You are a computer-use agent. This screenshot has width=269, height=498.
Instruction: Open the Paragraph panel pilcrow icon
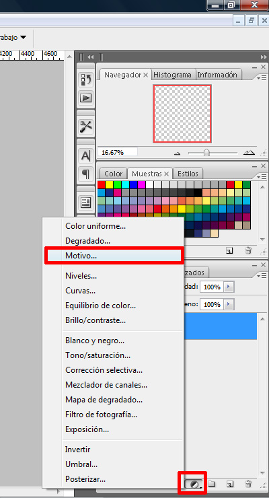(85, 174)
